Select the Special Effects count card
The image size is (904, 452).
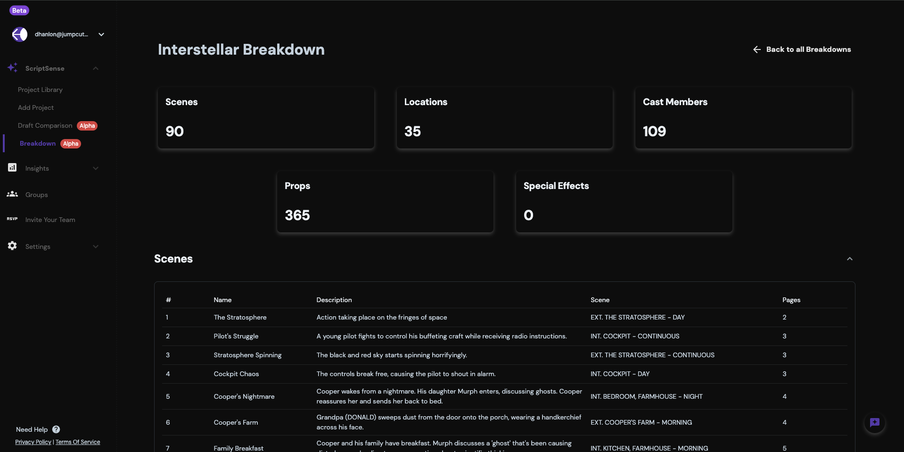624,202
